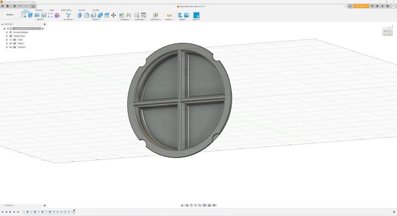Click the timeline end marker
This screenshot has width=397, height=216.
tap(74, 212)
